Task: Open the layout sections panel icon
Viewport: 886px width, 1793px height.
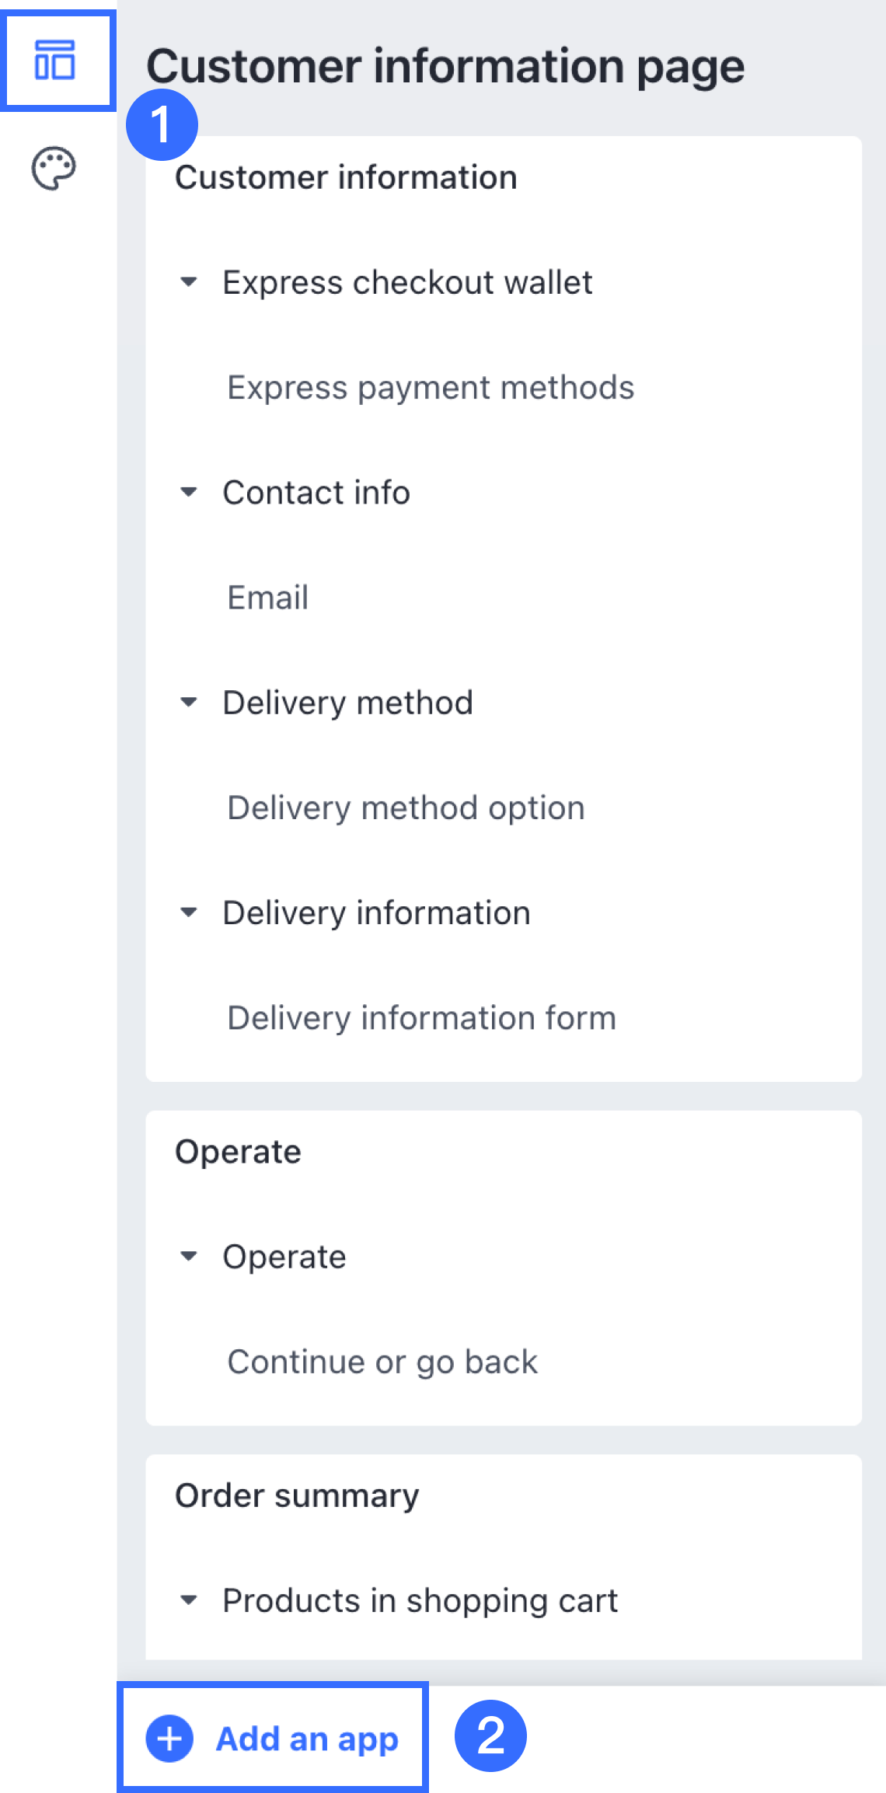Action: [x=55, y=61]
